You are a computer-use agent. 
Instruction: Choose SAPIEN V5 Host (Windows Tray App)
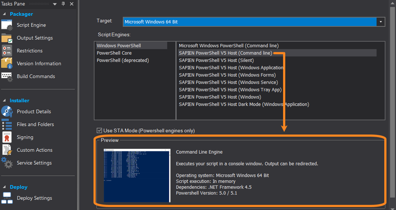230,89
